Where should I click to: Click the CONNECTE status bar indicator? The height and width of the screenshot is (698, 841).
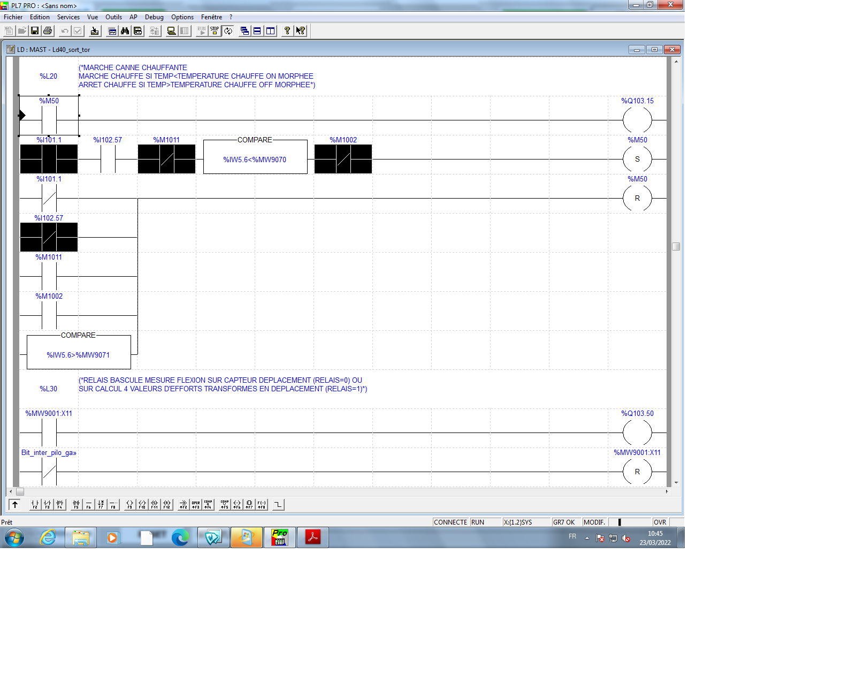(x=450, y=522)
